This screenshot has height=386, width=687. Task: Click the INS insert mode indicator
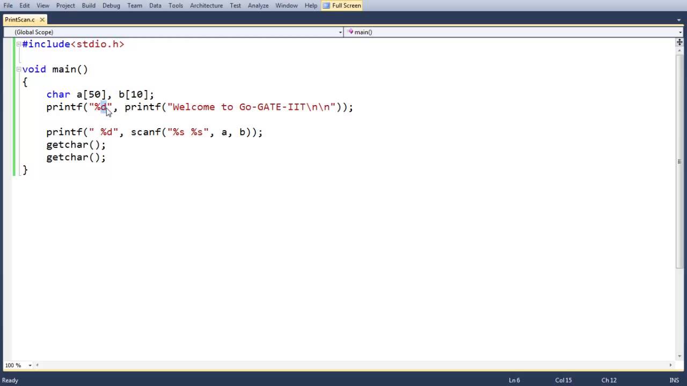click(674, 380)
